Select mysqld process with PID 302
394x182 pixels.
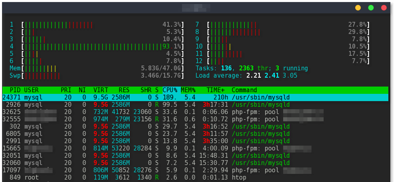pos(195,127)
